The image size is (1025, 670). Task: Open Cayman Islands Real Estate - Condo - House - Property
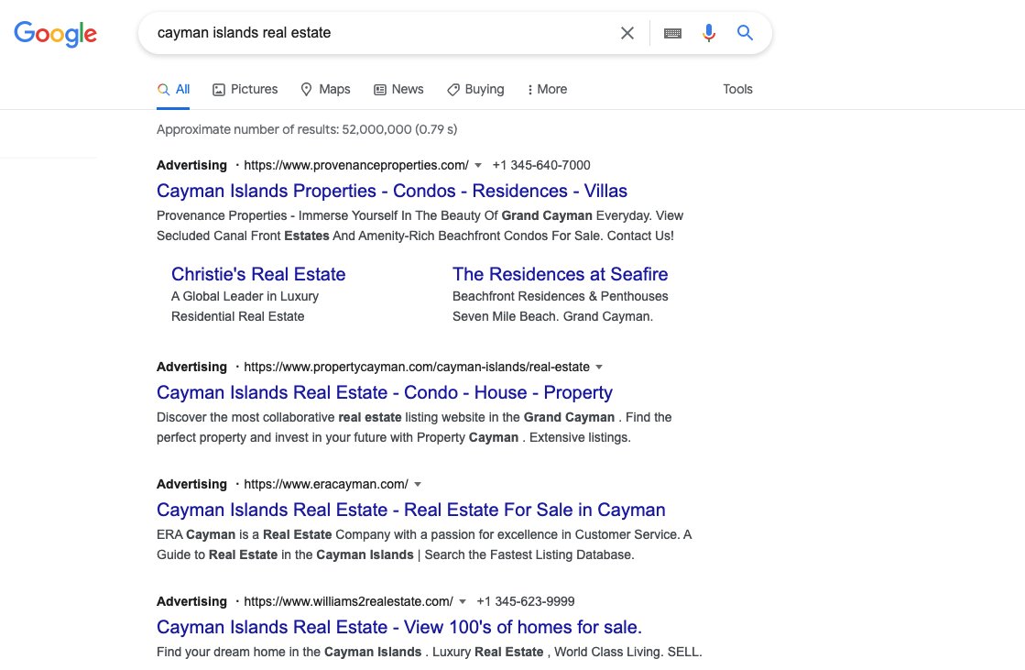pos(385,392)
